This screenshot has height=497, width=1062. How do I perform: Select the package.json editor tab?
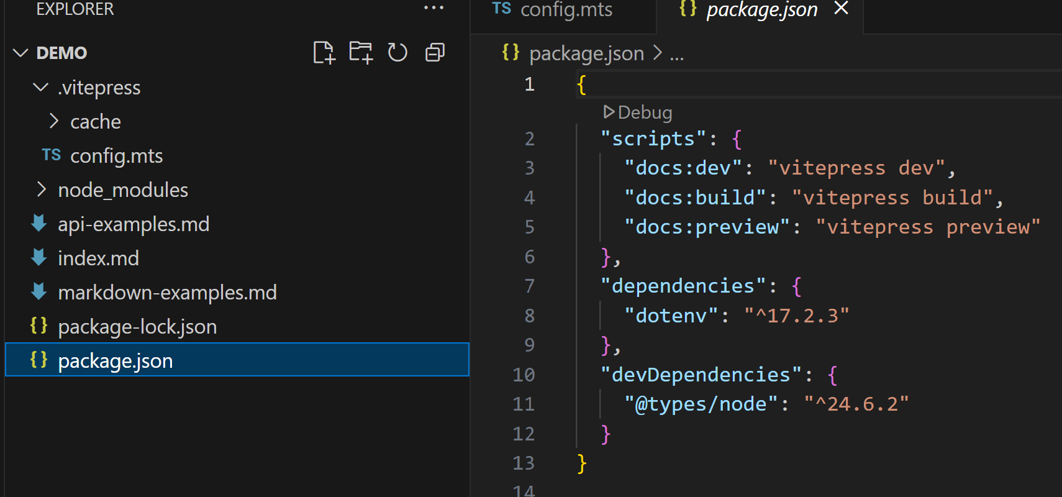tap(761, 10)
